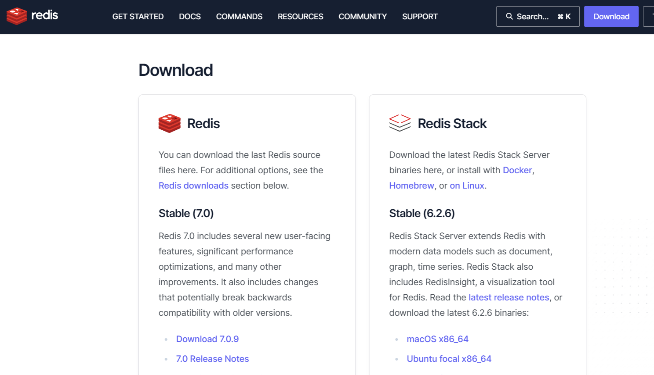The width and height of the screenshot is (654, 375).
Task: Open the RESOURCES menu
Action: tap(301, 17)
